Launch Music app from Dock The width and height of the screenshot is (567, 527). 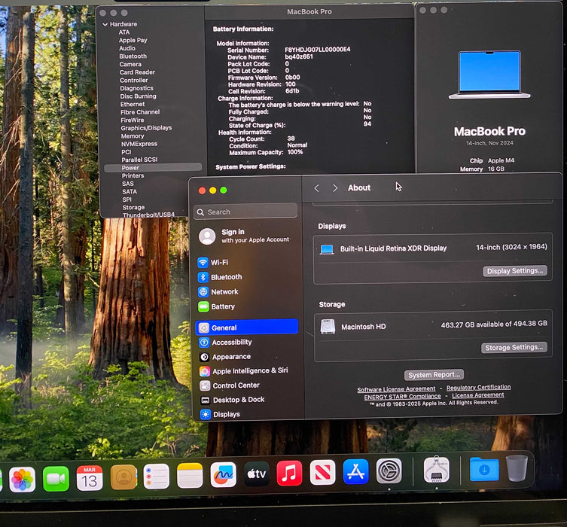(289, 473)
